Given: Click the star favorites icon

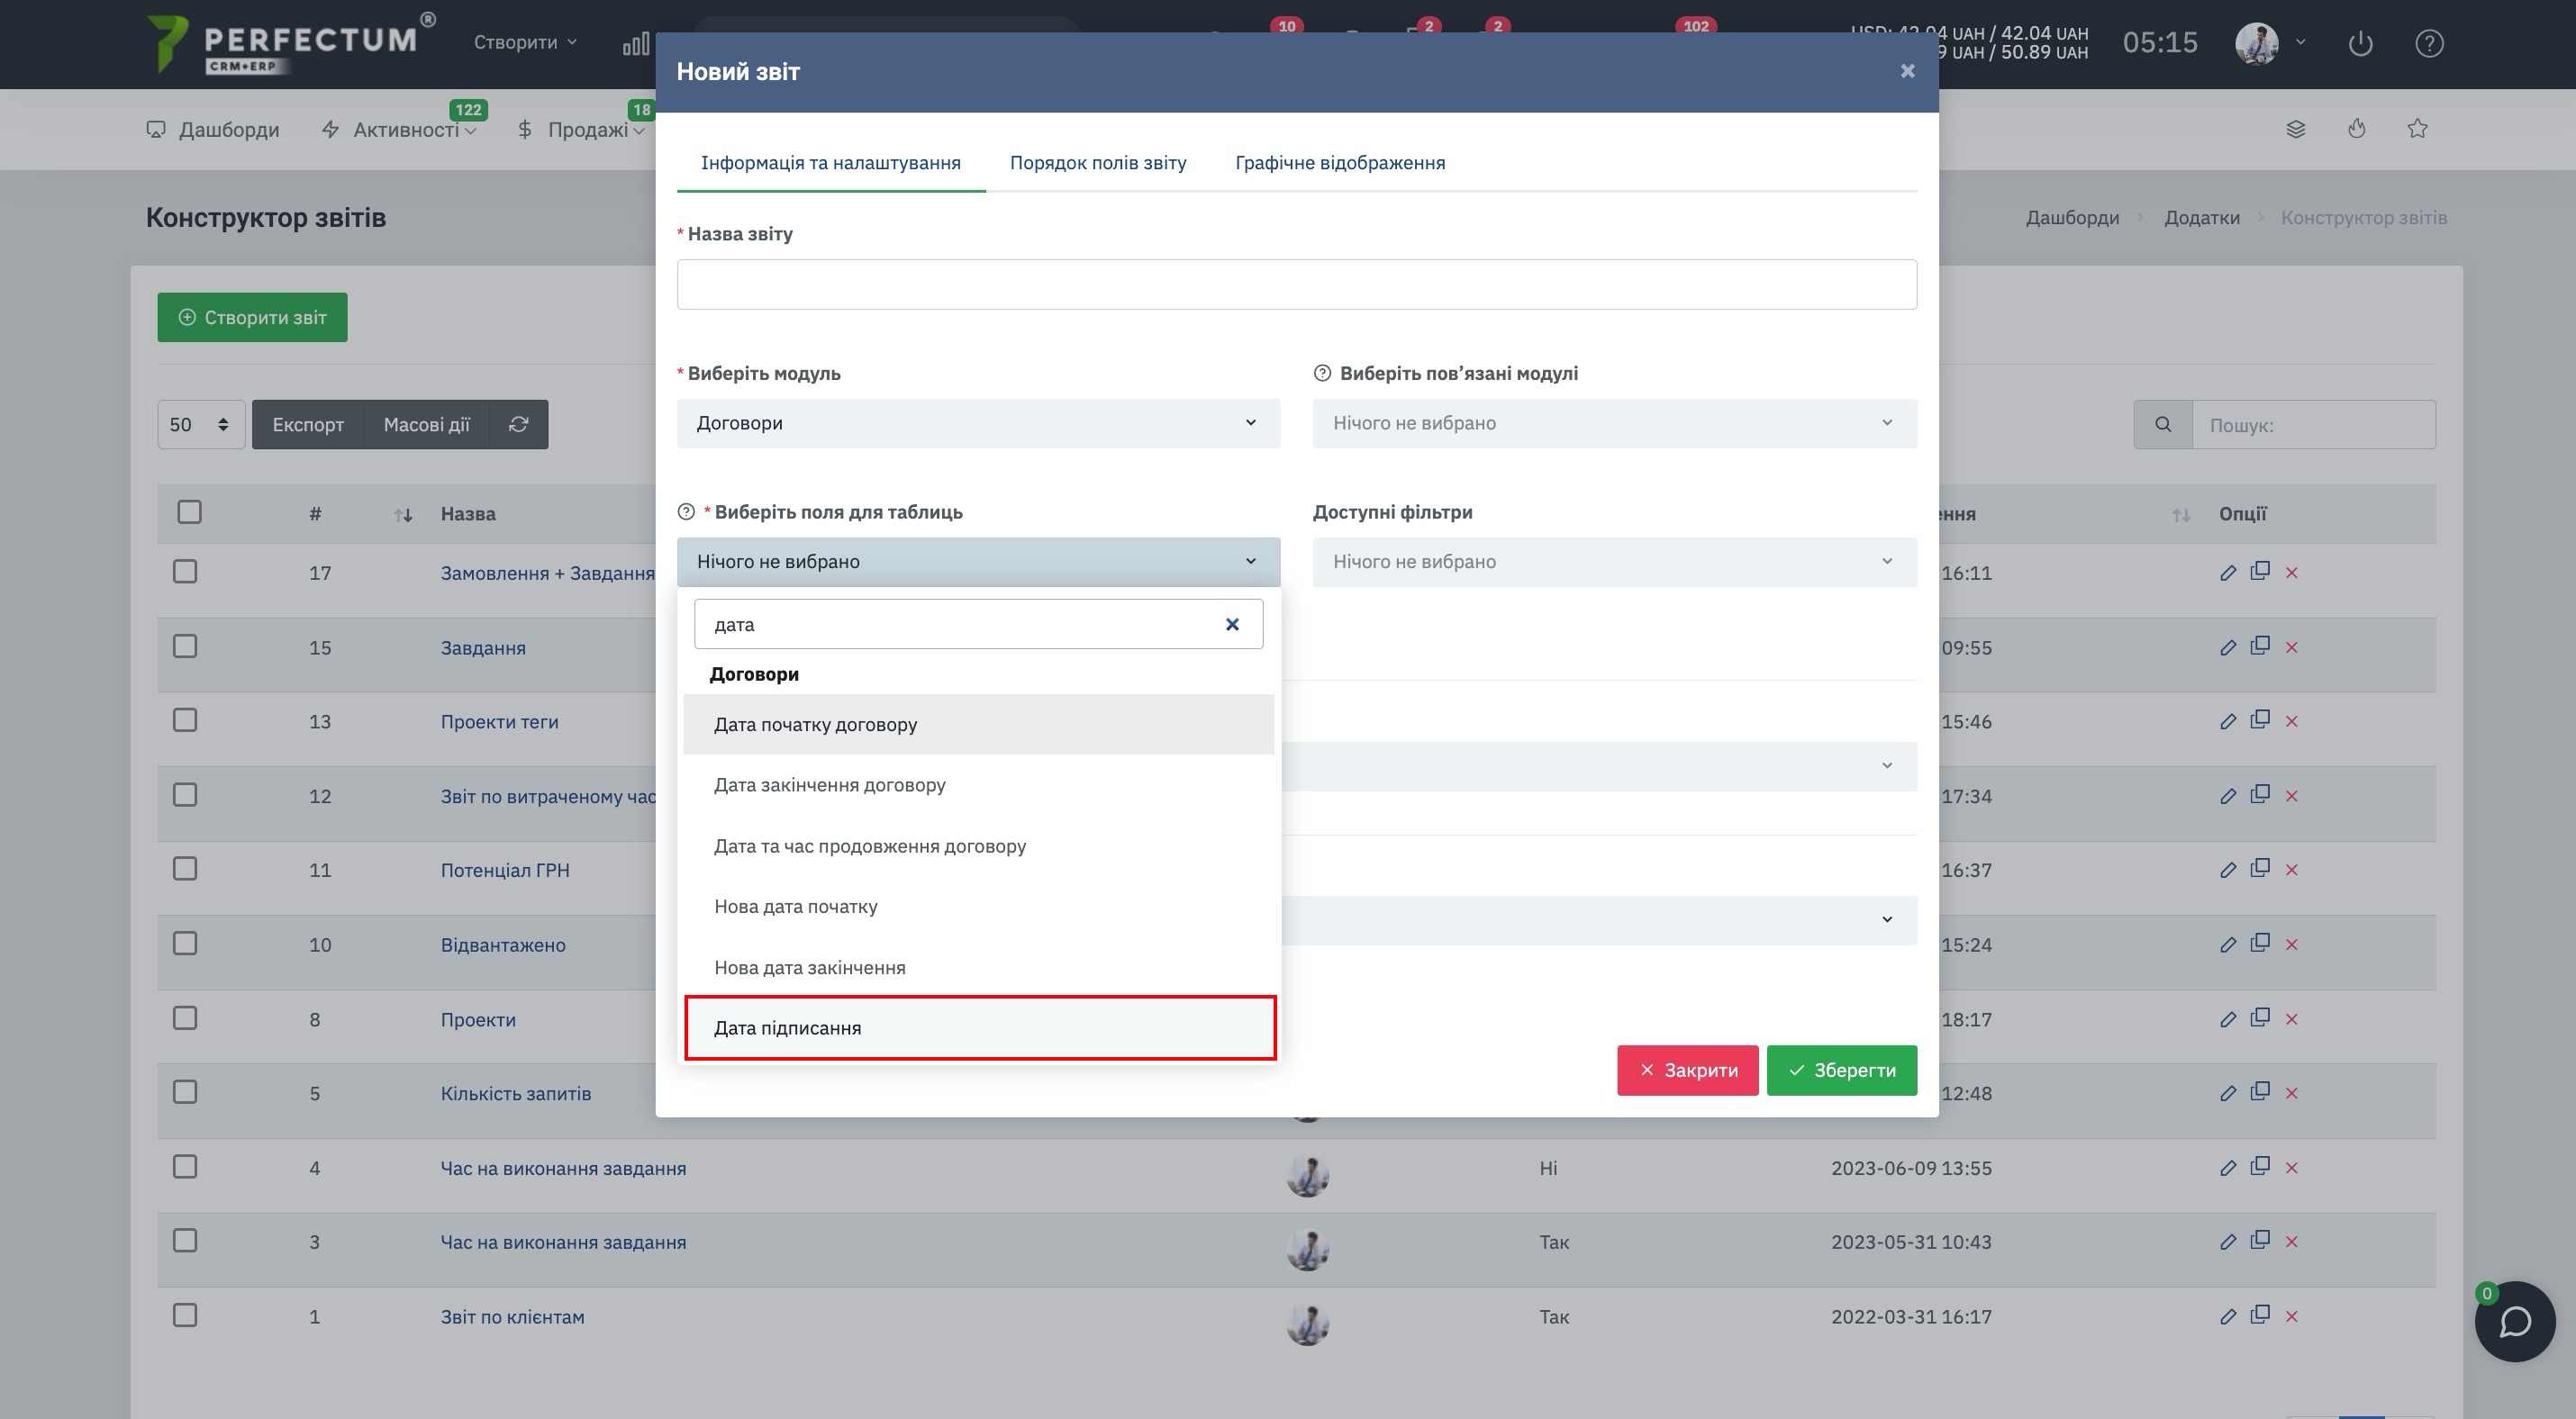Looking at the screenshot, I should (x=2417, y=129).
